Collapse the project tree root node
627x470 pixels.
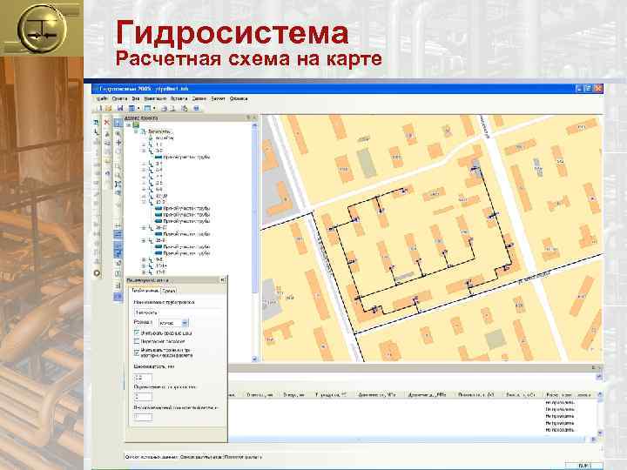(x=129, y=124)
